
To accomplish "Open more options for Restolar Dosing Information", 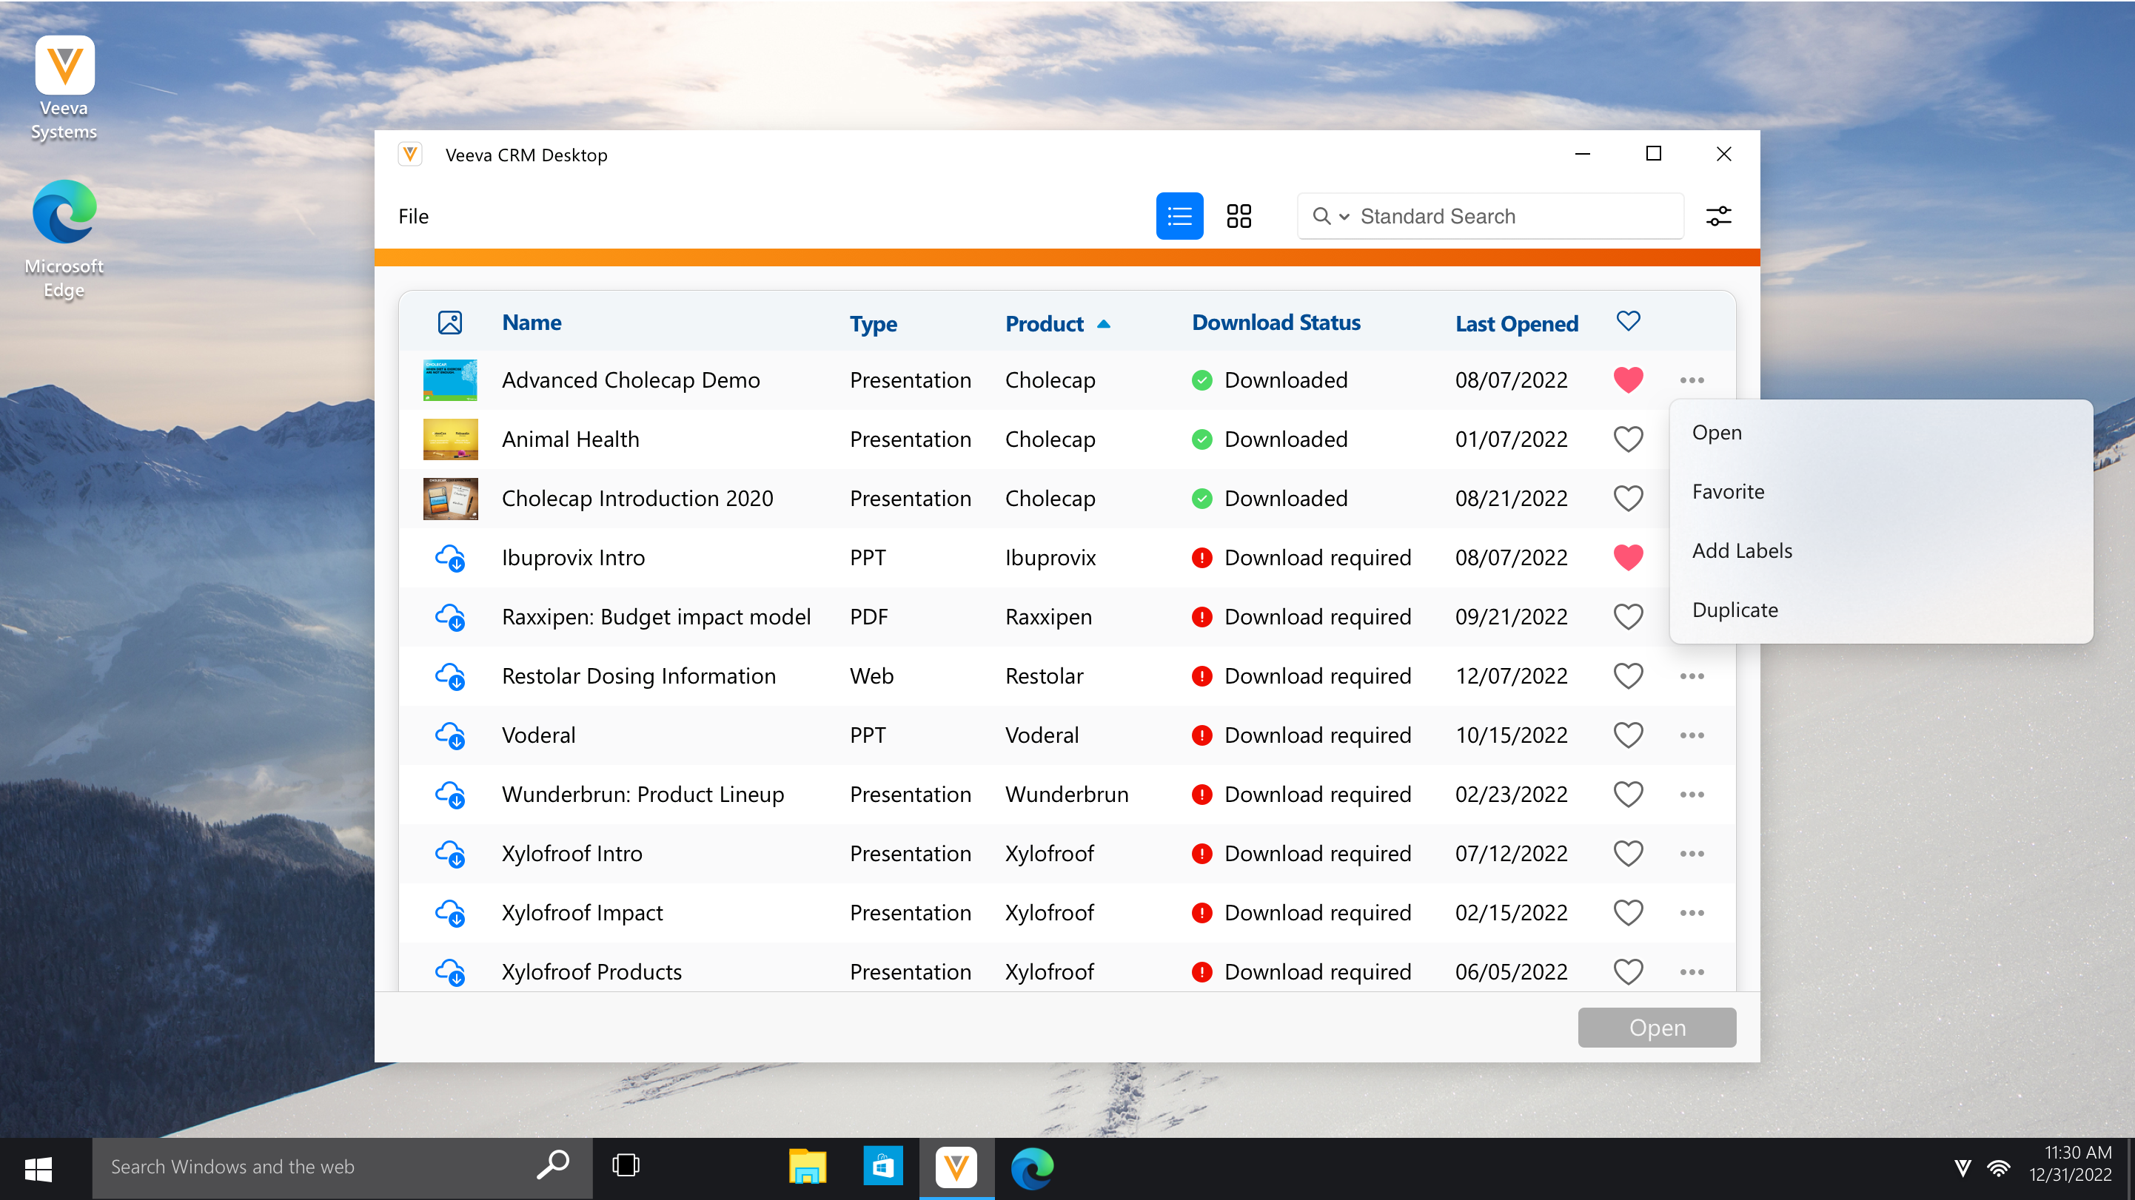I will click(x=1692, y=677).
